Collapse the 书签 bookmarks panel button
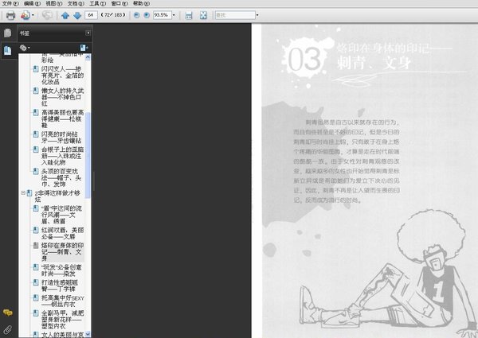 88,33
